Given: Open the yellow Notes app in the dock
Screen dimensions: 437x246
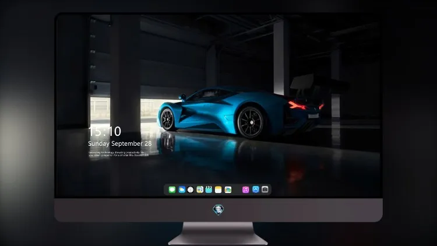Looking at the screenshot, I should (x=218, y=189).
